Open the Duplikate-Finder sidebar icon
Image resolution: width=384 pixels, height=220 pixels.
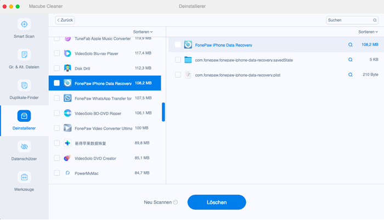pos(24,85)
